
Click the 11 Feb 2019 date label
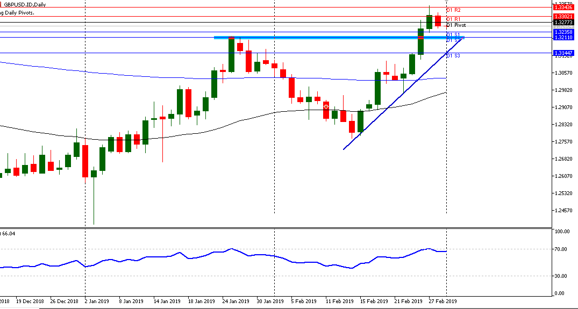pyautogui.click(x=340, y=301)
